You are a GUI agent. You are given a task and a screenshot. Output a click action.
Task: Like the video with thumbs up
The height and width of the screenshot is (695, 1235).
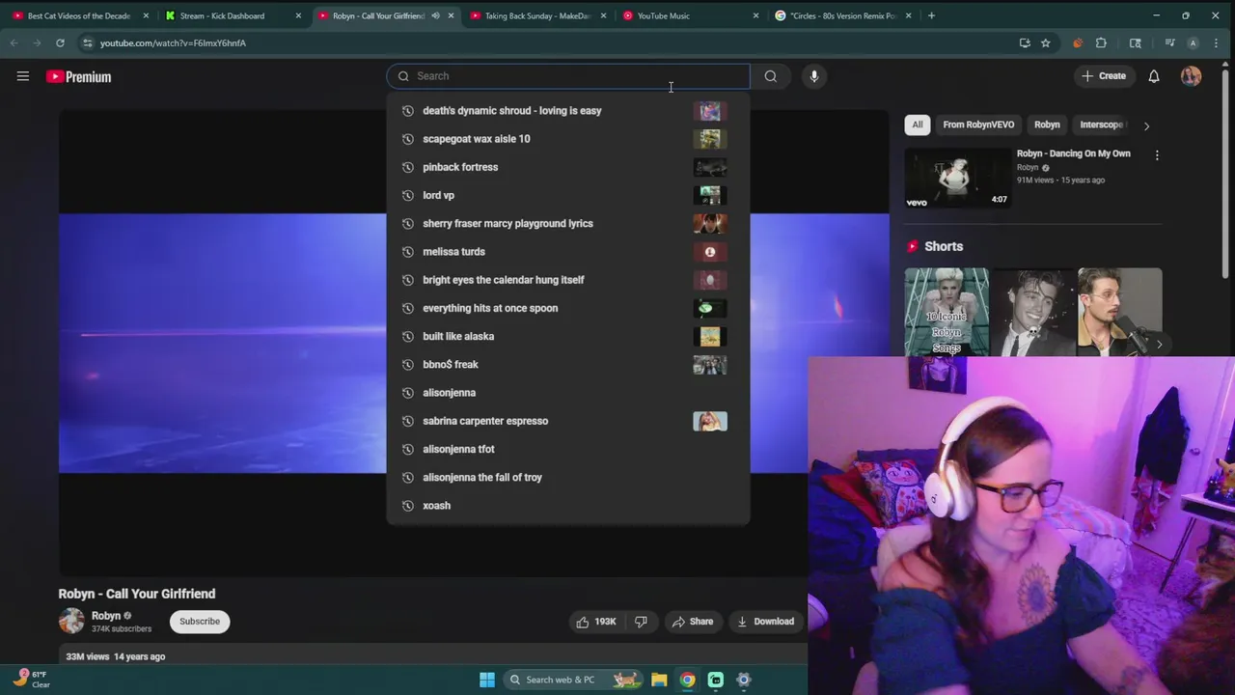tap(595, 622)
